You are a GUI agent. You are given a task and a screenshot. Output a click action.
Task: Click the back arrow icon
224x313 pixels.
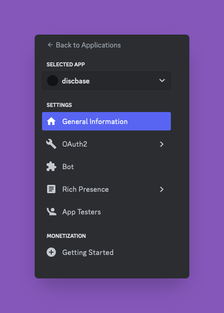[x=50, y=45]
